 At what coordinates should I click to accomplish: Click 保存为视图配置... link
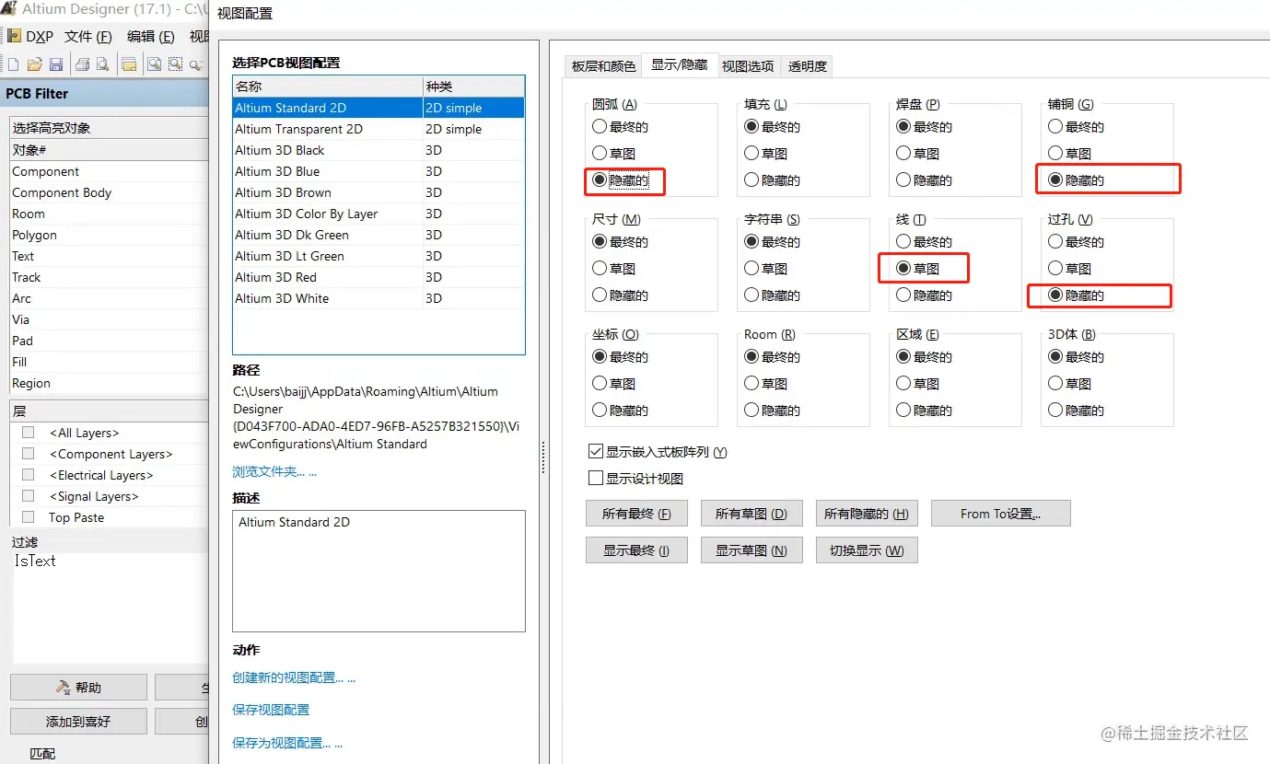[x=287, y=743]
